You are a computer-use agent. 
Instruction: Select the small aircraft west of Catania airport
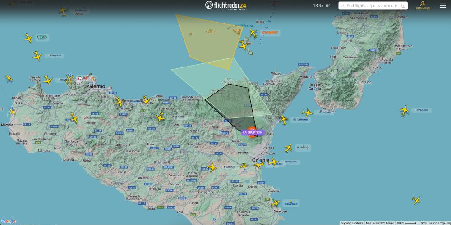[x=244, y=166]
